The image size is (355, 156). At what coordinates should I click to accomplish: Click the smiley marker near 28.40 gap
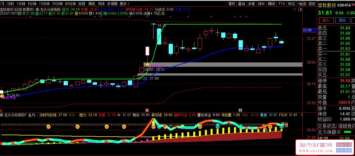[147, 64]
